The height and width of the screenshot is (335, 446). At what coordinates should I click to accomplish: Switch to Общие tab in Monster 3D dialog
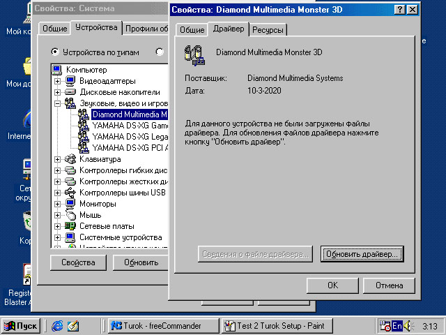192,30
